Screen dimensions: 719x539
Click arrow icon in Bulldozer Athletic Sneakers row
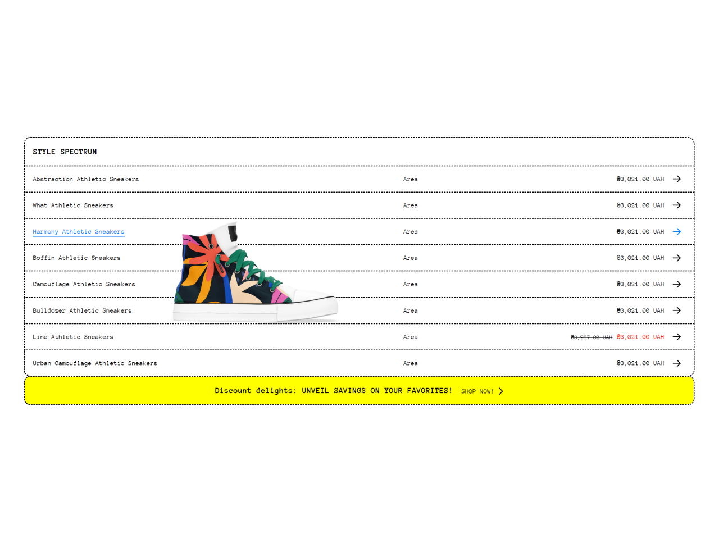(x=677, y=310)
